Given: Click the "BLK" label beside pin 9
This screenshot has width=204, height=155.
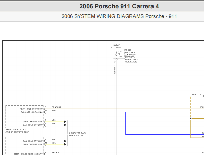Looking at the screenshot, I should (54, 123).
